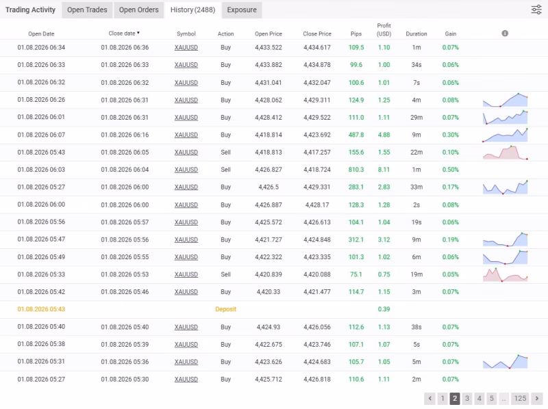The image size is (548, 409).
Task: Navigate to page 3 of results
Action: [466, 398]
